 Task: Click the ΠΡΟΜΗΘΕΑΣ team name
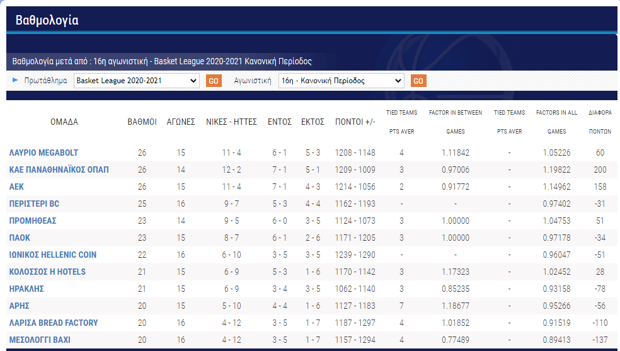pos(33,221)
